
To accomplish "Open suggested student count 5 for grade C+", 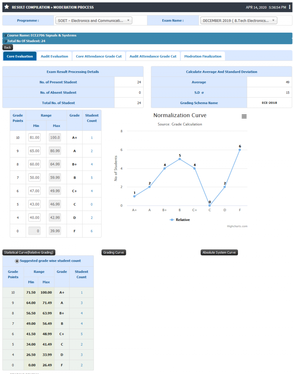I will [x=82, y=334].
